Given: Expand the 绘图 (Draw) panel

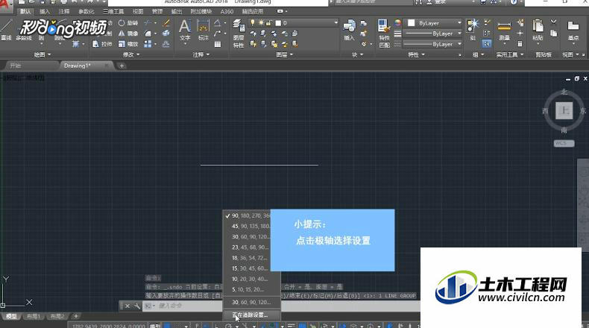Looking at the screenshot, I should 42,54.
